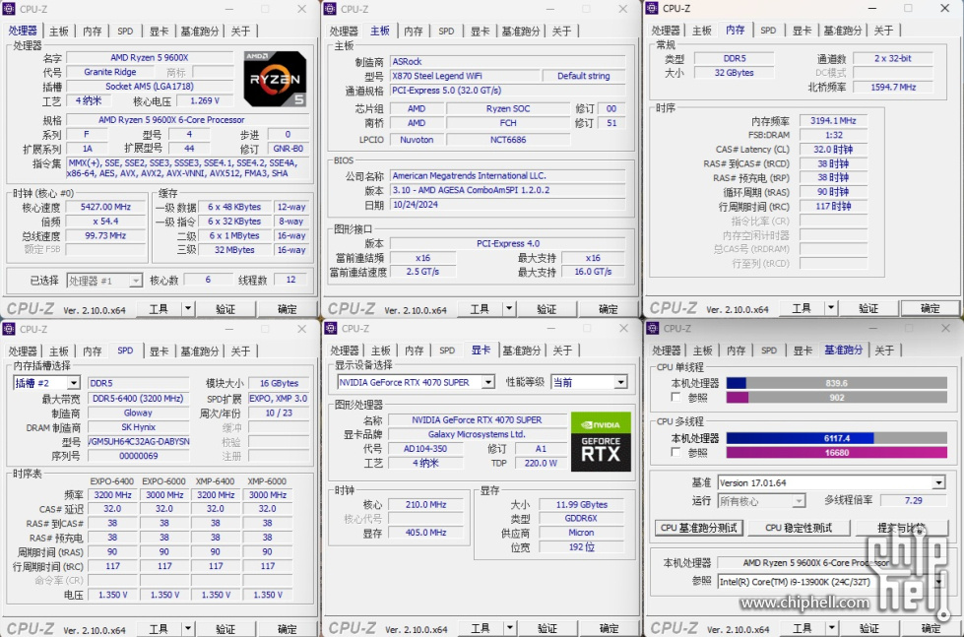The image size is (964, 637).
Task: Click reference single-thread 902 bar
Action: tap(836, 397)
